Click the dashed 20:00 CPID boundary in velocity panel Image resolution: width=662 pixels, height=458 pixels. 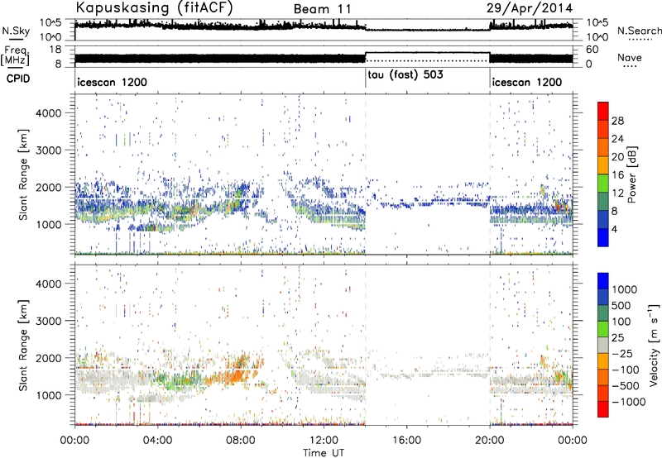pyautogui.click(x=490, y=345)
